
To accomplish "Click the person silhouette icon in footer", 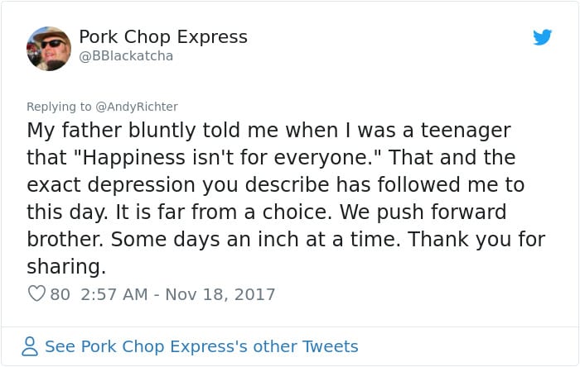I will [30, 346].
